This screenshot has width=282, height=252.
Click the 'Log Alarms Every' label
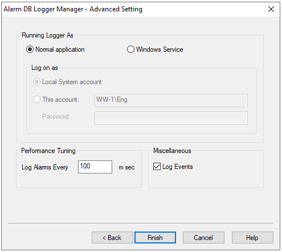pyautogui.click(x=45, y=167)
